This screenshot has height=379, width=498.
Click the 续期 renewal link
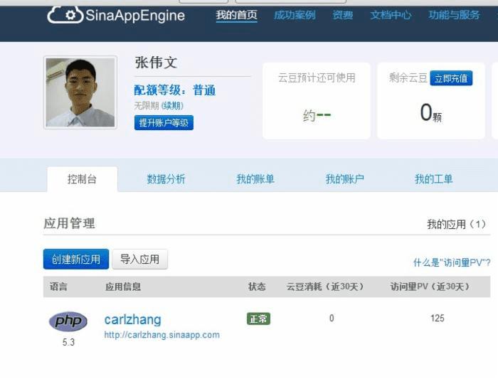pyautogui.click(x=172, y=105)
